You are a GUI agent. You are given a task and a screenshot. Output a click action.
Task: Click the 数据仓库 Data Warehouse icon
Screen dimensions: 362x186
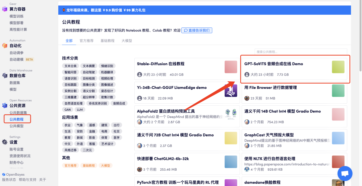point(5,76)
